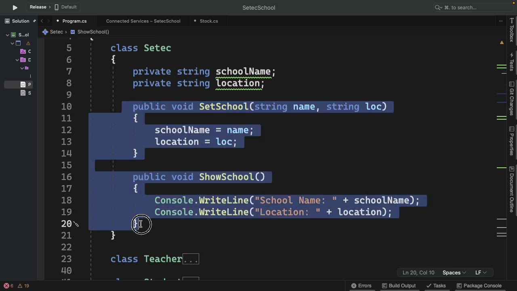
Task: Run the project with the play button
Action: click(x=15, y=7)
